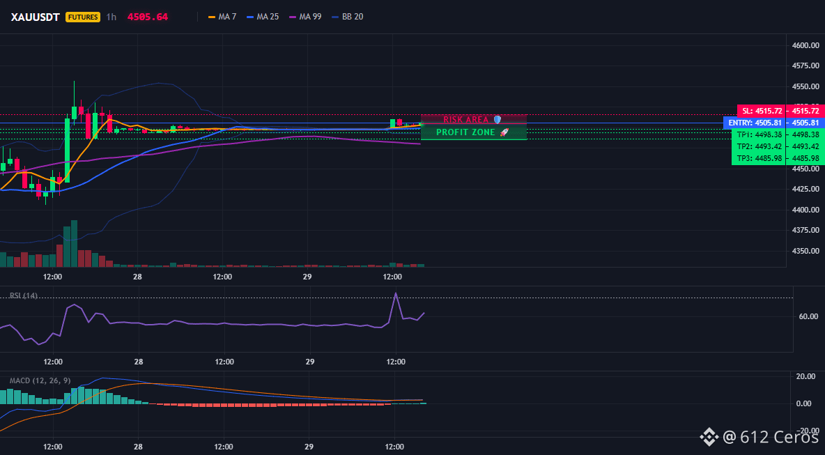Click the blue ENTRY 4505.81 price tag

pos(774,123)
